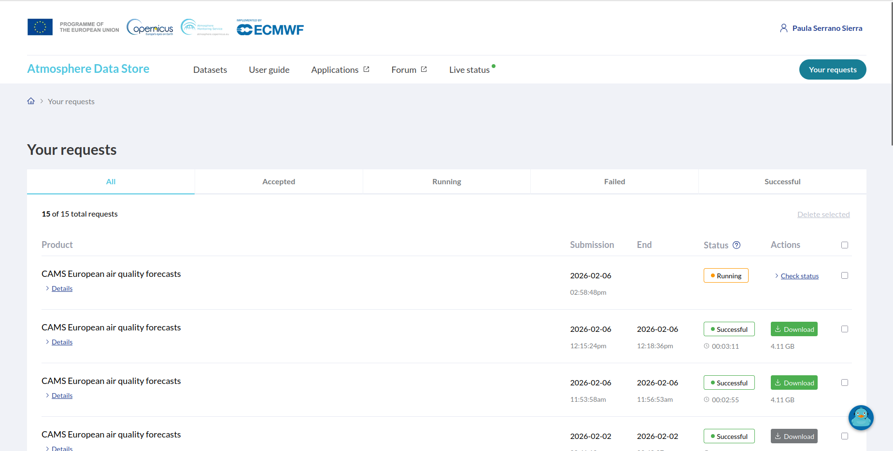The image size is (893, 451).
Task: Click the user profile icon
Action: tap(783, 28)
